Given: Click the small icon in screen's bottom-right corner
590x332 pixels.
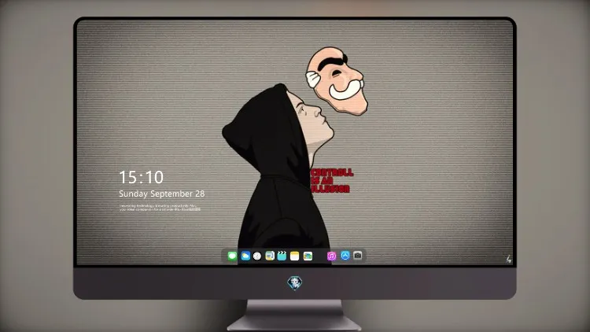Looking at the screenshot, I should (508, 259).
